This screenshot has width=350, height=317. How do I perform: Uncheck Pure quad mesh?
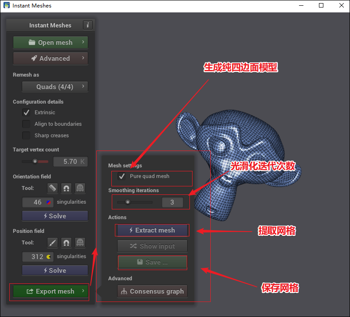point(122,176)
